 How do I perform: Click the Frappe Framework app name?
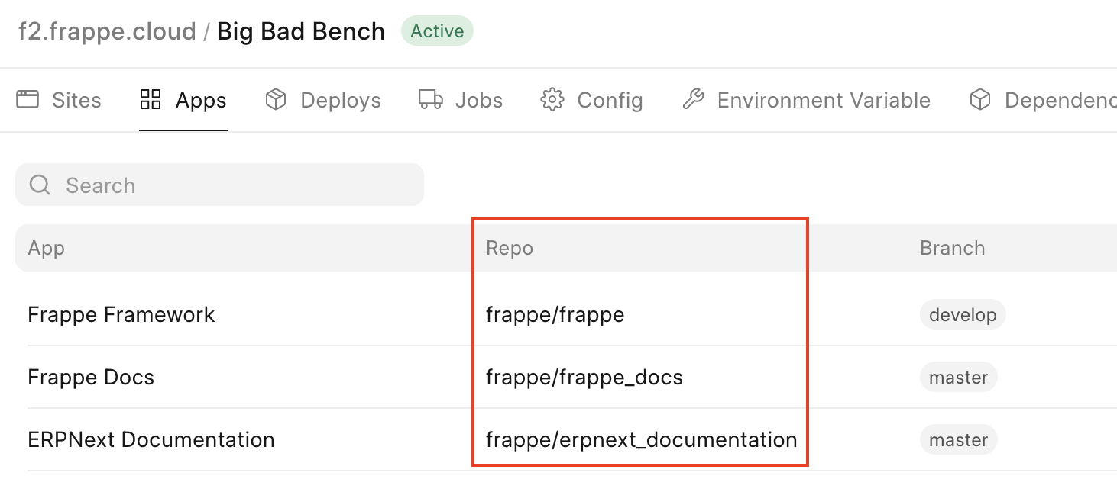pos(121,314)
